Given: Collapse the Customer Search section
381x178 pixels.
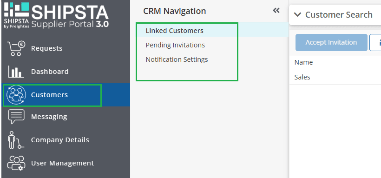Looking at the screenshot, I should tap(297, 14).
